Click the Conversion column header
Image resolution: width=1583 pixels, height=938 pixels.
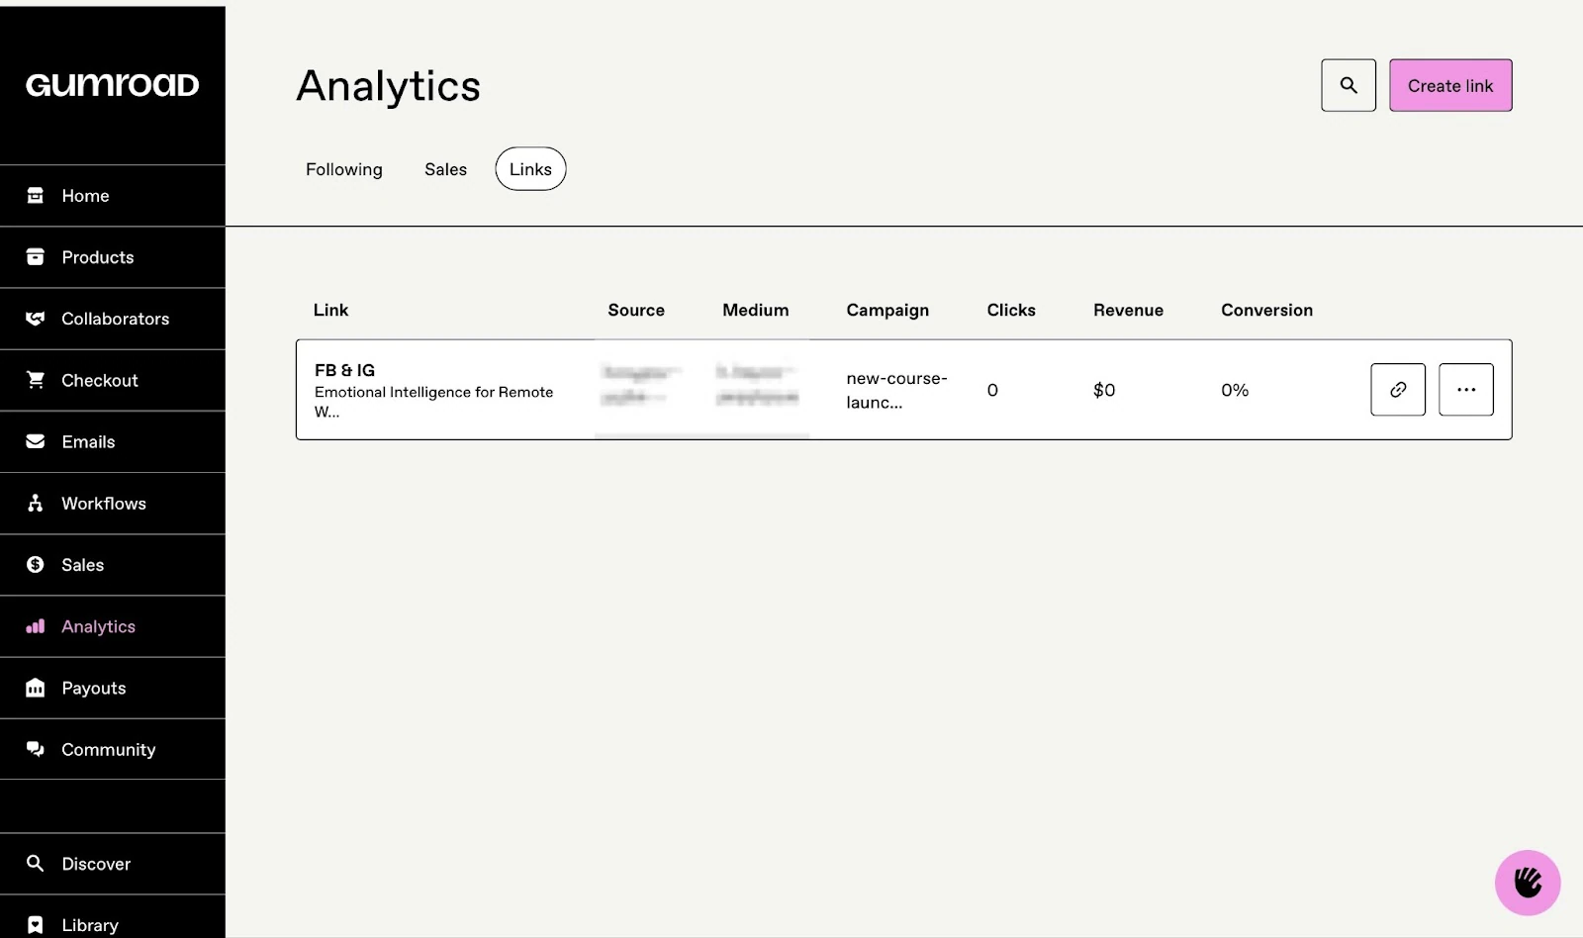pyautogui.click(x=1266, y=310)
